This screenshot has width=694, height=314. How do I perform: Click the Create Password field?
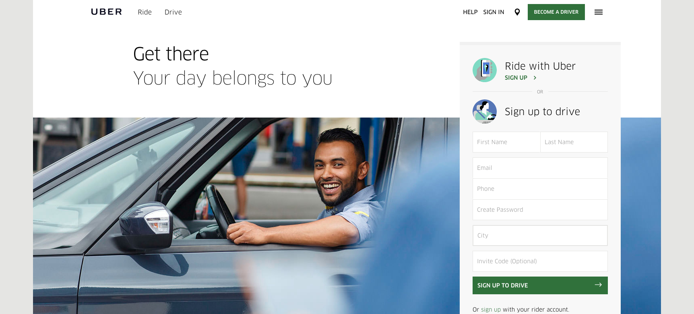pyautogui.click(x=540, y=210)
